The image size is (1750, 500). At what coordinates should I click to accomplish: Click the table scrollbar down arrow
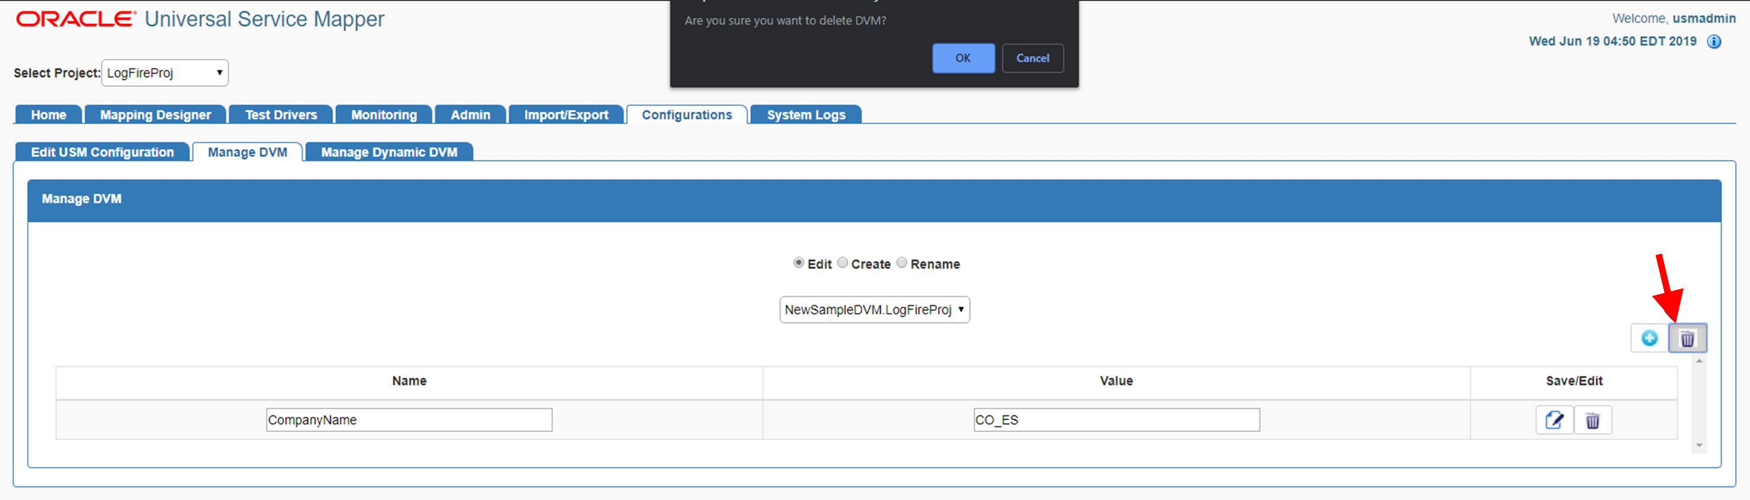(1699, 446)
